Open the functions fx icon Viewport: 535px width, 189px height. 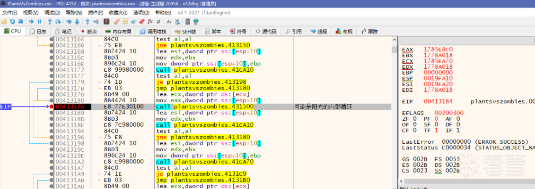[x=150, y=21]
